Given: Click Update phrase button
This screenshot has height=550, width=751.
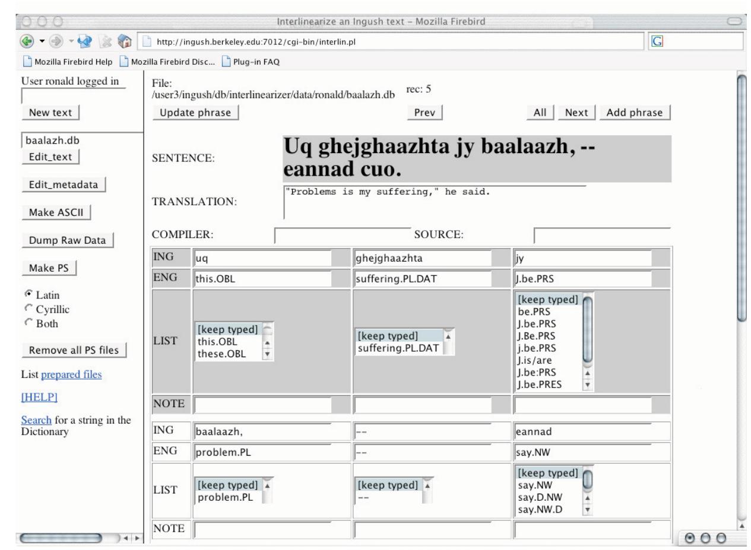Looking at the screenshot, I should 195,112.
